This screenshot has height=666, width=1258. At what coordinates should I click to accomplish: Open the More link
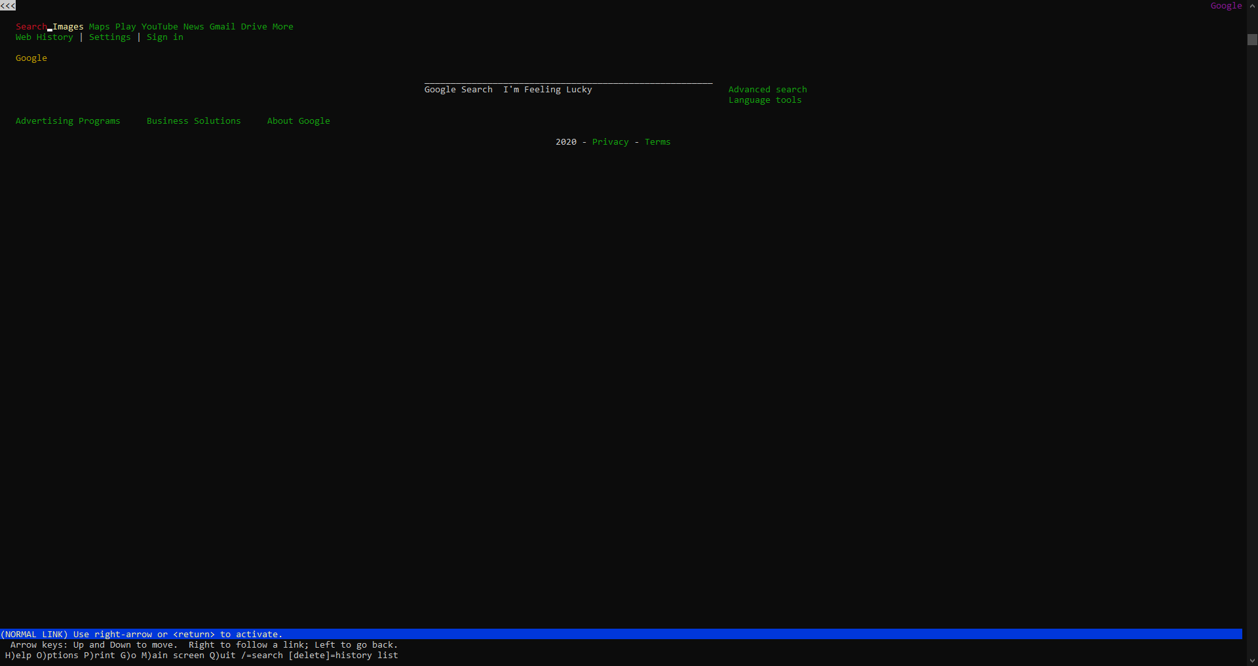[x=283, y=27]
